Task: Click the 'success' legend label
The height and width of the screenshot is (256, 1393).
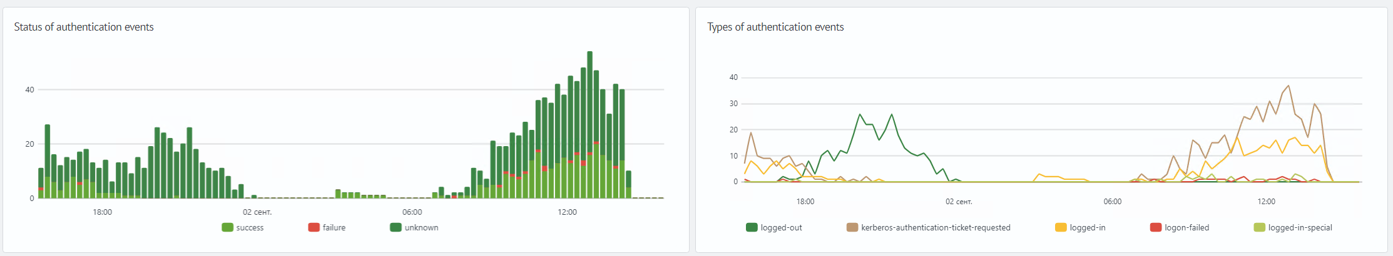Action: click(x=250, y=228)
